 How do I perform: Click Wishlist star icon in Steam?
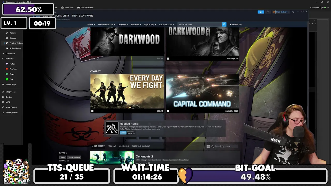[x=231, y=25]
